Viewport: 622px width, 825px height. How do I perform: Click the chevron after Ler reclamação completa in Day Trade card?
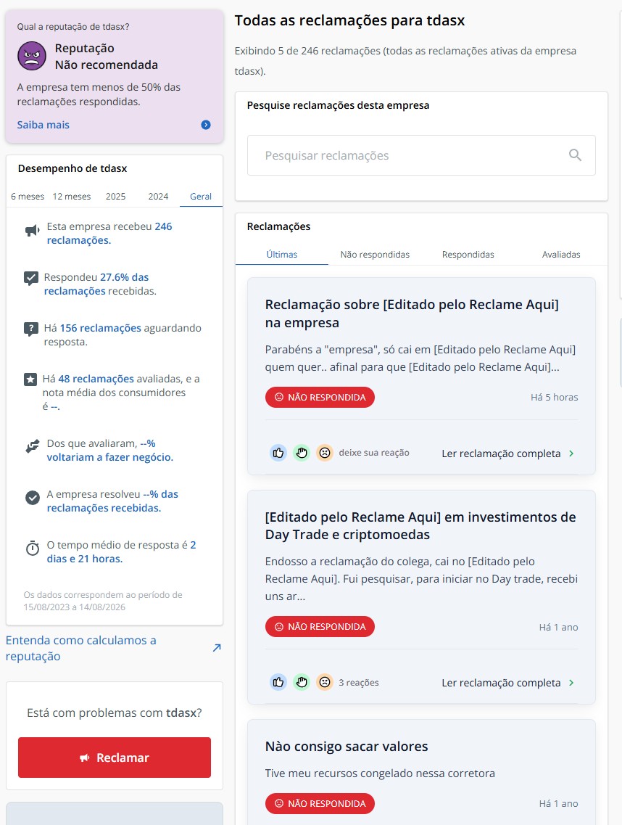[x=571, y=683]
